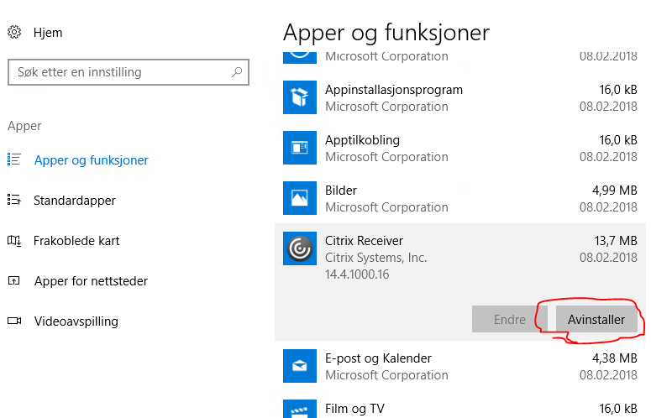Click the search magnifier icon
The image size is (651, 418).
(x=237, y=72)
